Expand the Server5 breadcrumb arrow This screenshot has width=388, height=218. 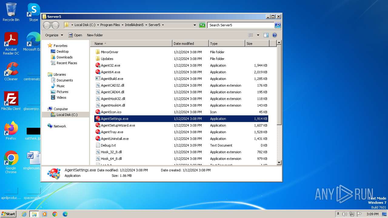[x=163, y=25]
